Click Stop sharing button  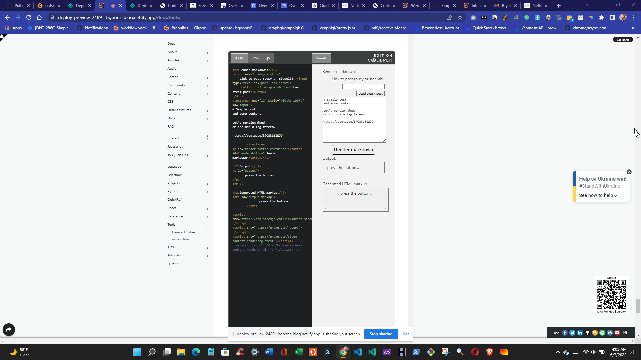[381, 334]
